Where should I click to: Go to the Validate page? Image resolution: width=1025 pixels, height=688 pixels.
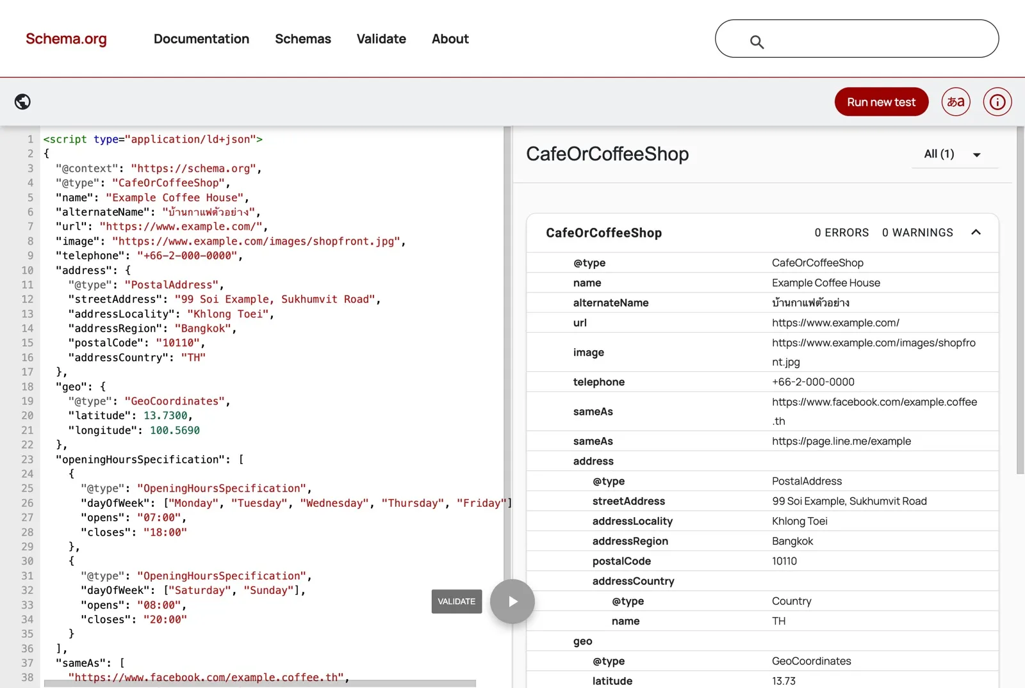click(381, 39)
